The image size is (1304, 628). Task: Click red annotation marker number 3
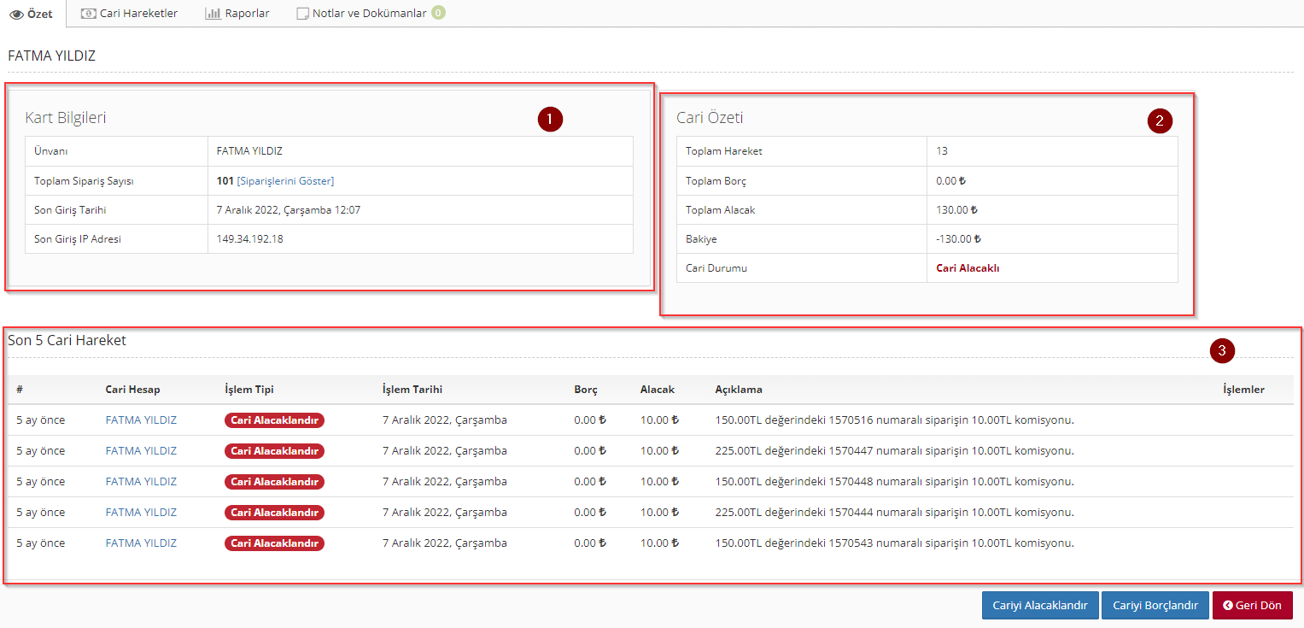point(1222,350)
